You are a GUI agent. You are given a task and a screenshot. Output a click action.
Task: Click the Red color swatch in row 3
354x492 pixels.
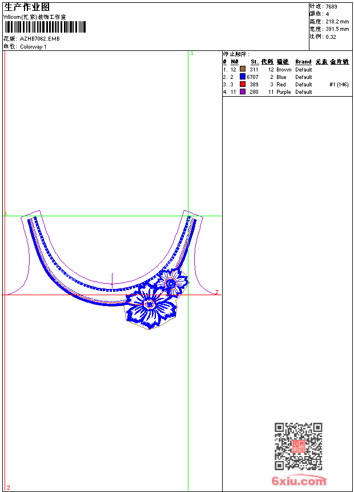point(243,84)
